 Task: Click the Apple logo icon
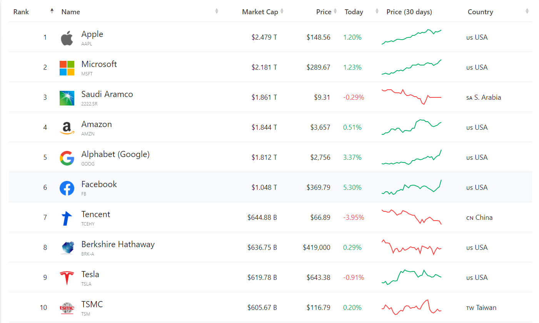(x=67, y=38)
